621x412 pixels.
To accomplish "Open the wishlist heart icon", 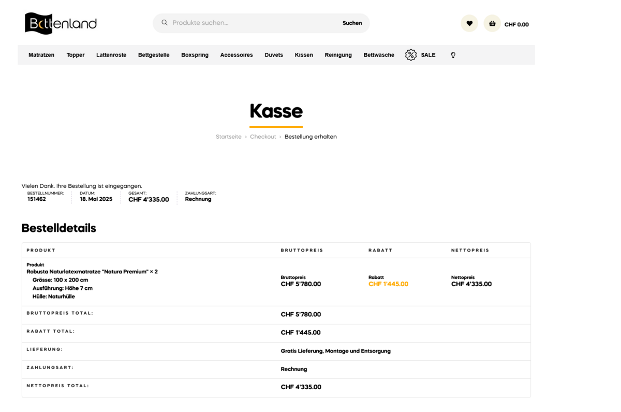I will tap(469, 23).
